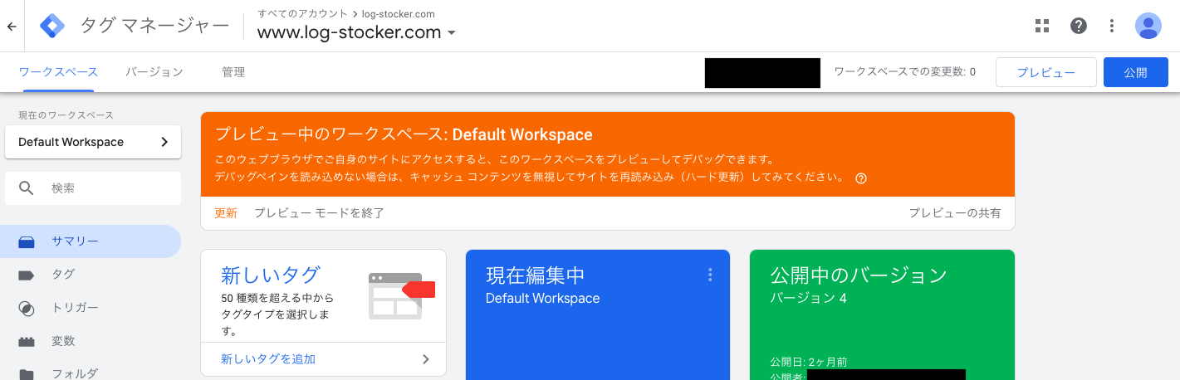Click the 更新 link in preview banner
Viewport: 1180px width, 380px height.
click(x=226, y=213)
